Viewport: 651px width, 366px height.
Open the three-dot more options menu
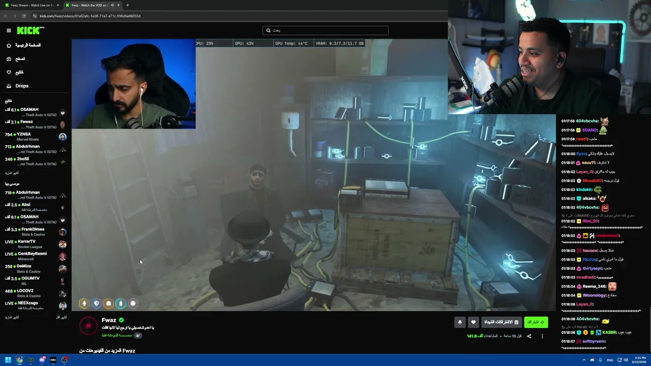[542, 336]
